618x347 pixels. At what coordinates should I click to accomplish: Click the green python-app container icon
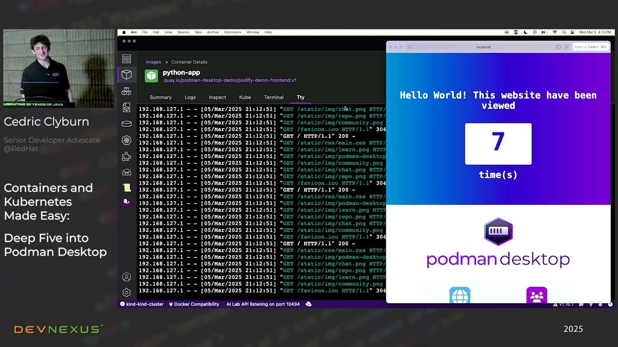pos(152,76)
